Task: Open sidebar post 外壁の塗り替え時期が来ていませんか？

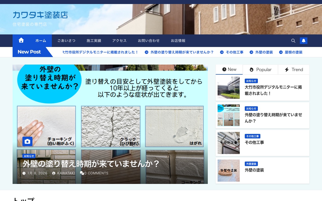Action: pyautogui.click(x=273, y=118)
